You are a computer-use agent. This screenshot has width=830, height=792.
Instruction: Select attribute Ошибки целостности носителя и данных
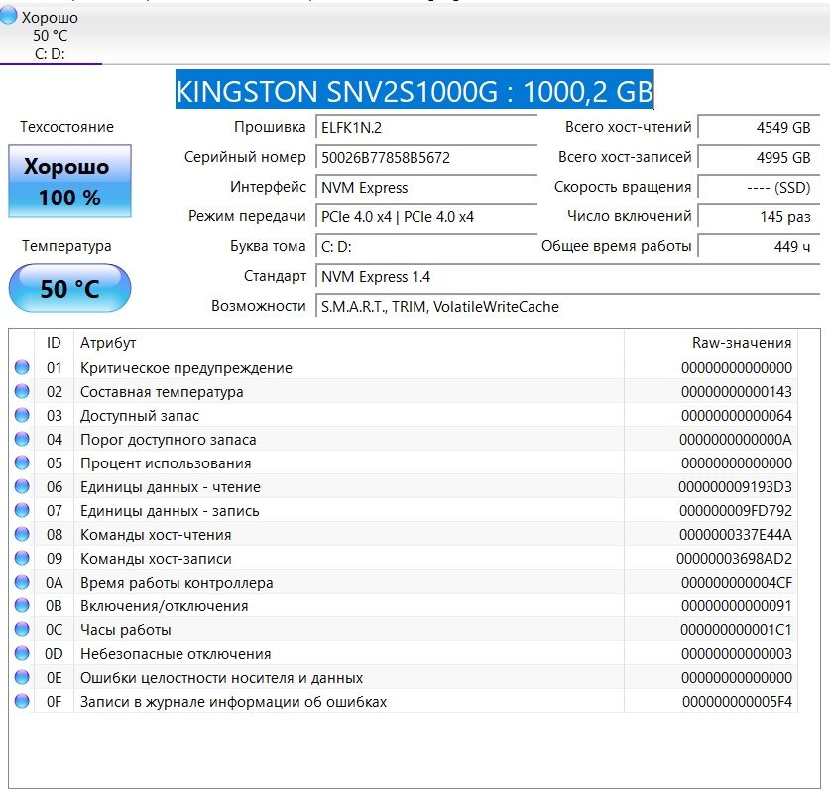point(221,678)
